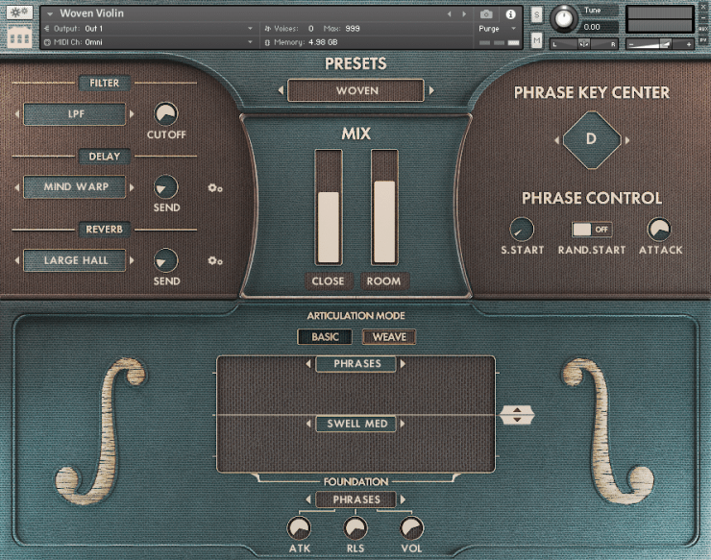Open the instrument info icon
Screen dimensions: 711x560
(510, 14)
